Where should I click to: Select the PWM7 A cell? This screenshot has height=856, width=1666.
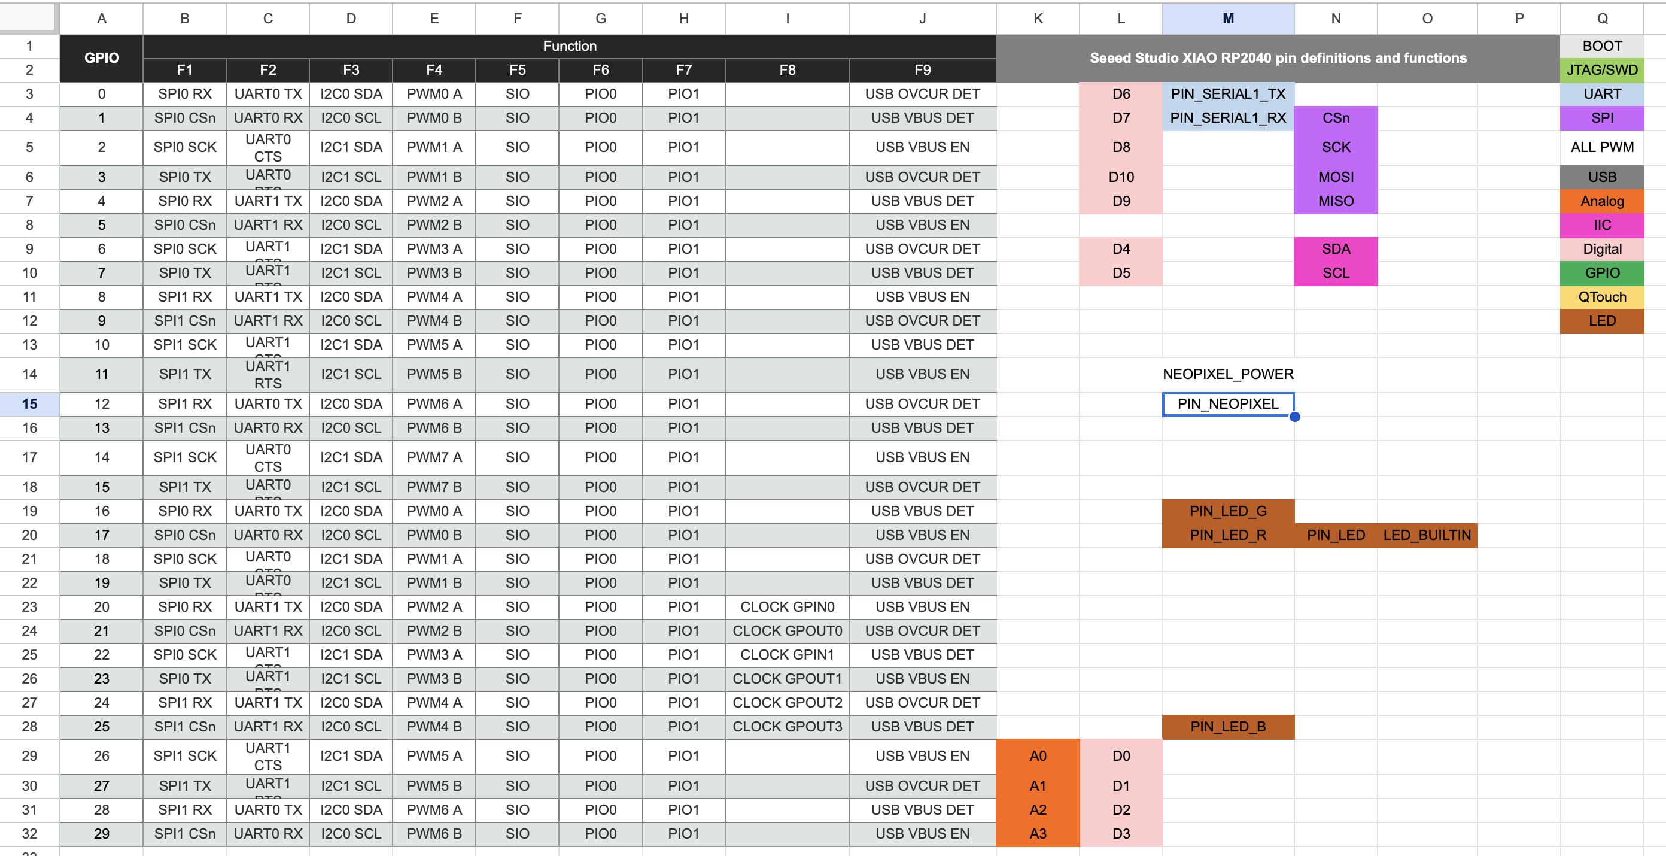[x=434, y=457]
